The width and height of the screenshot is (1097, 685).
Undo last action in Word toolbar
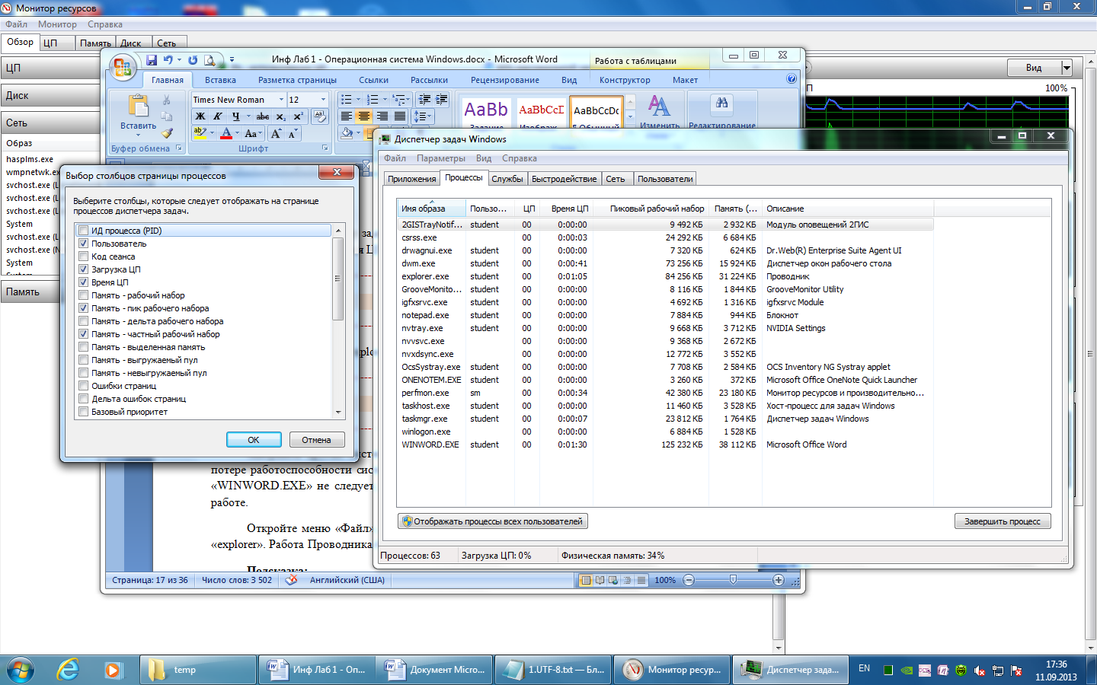[x=168, y=60]
